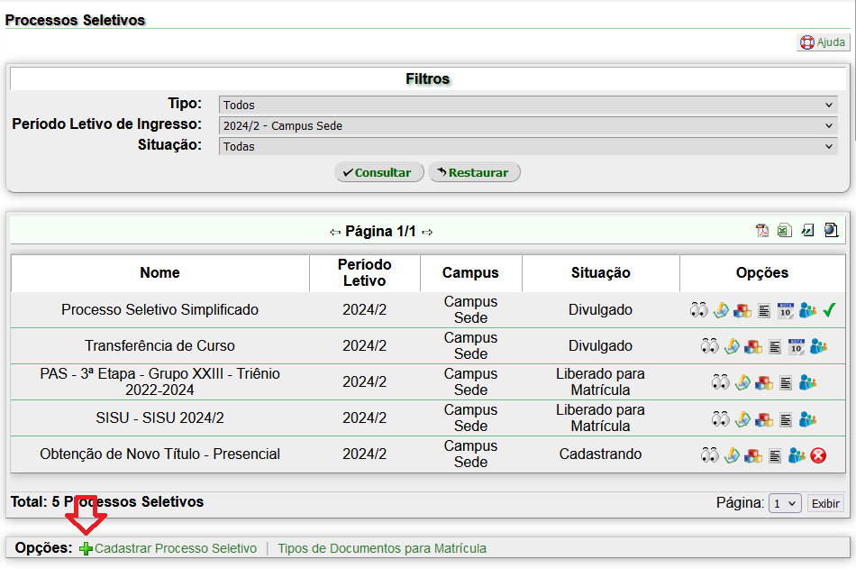View Processo Seletivo Simplificado details (eyes icon)

(x=699, y=310)
